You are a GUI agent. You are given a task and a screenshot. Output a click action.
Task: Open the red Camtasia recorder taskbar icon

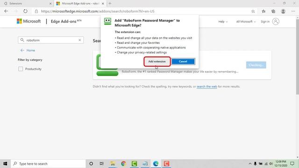(x=166, y=164)
